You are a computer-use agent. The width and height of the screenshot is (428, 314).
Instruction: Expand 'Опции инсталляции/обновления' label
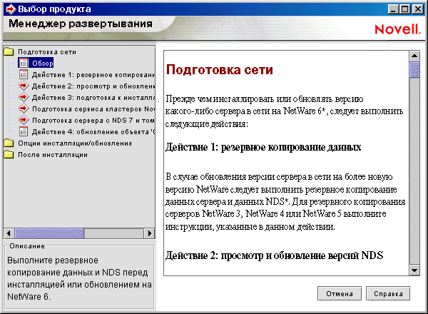[x=75, y=143]
